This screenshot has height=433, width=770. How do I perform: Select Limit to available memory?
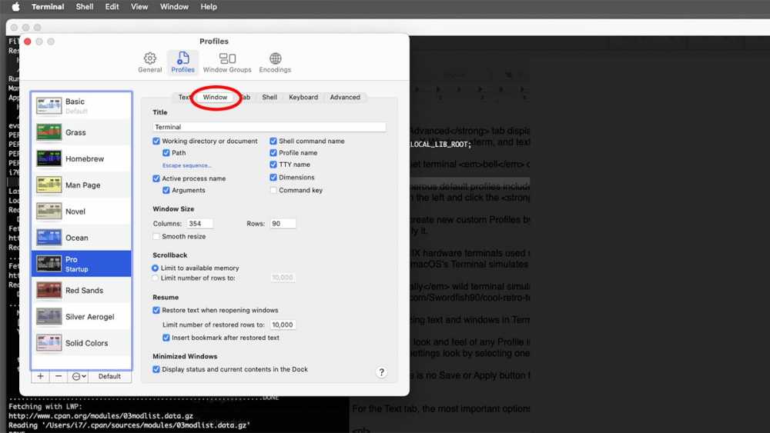click(x=156, y=268)
